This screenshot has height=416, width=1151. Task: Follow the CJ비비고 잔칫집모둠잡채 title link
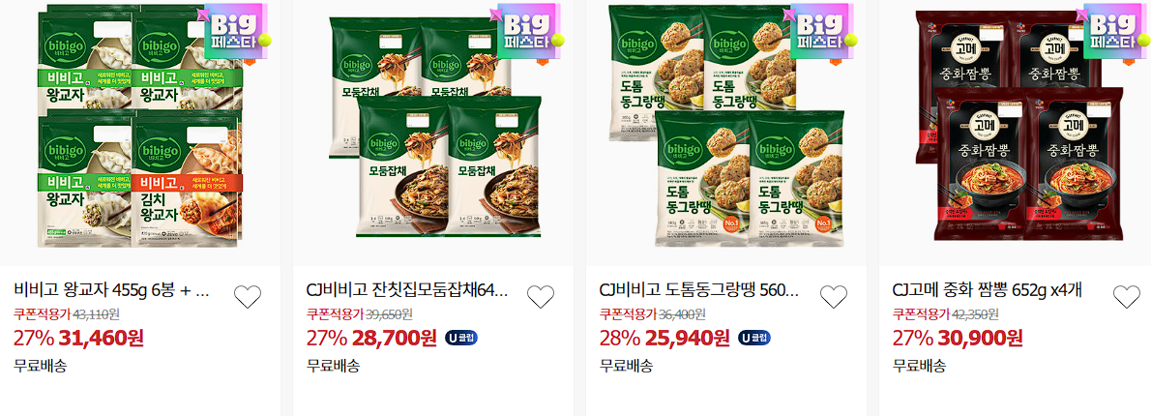pyautogui.click(x=407, y=291)
